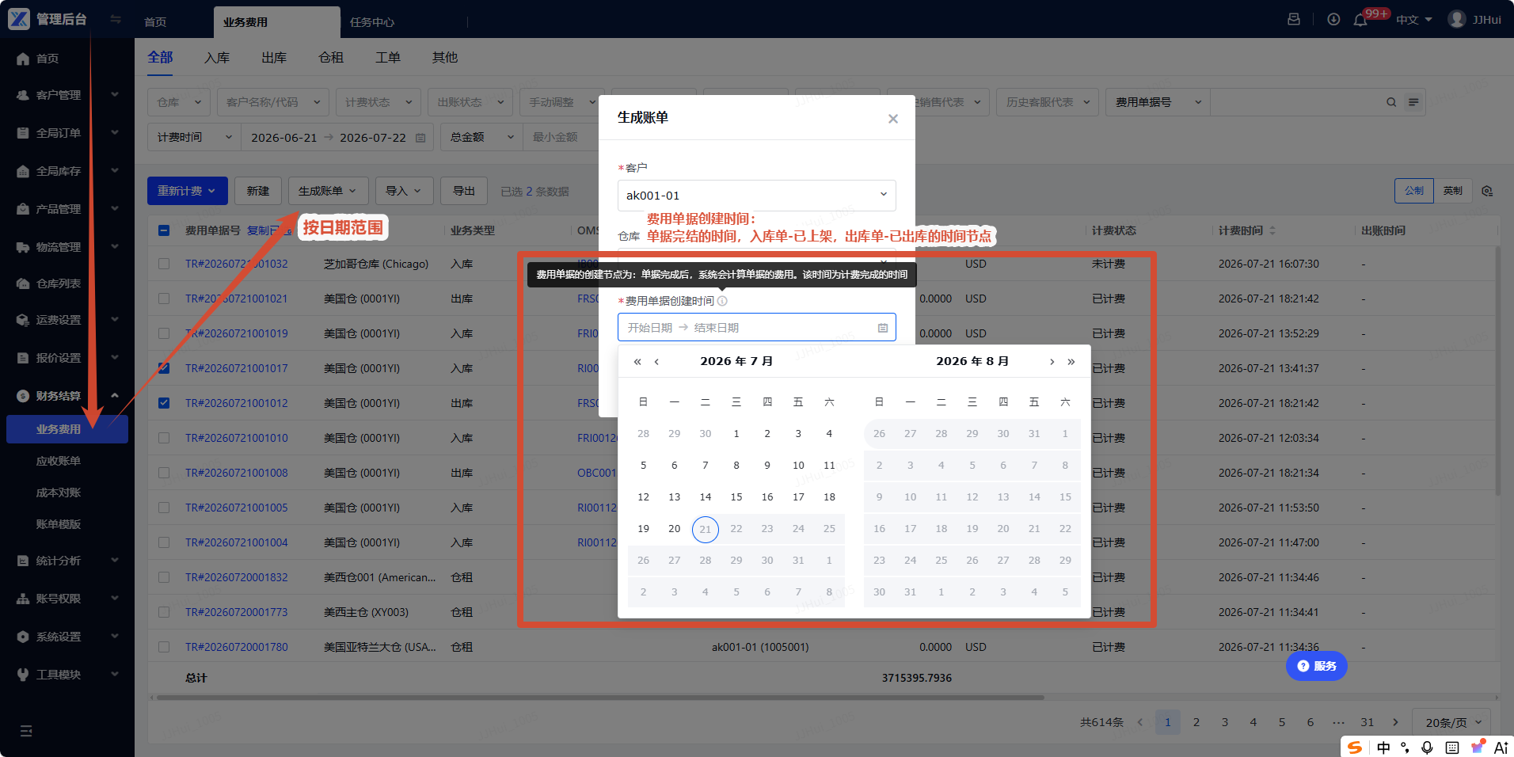Open the 计费状态 filter dropdown

coord(378,102)
